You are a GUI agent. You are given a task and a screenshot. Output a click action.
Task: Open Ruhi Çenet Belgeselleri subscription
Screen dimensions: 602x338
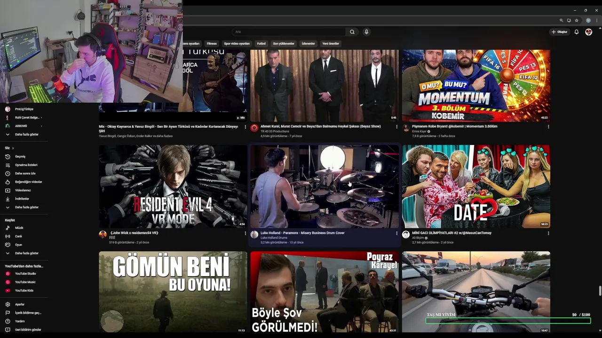point(23,117)
